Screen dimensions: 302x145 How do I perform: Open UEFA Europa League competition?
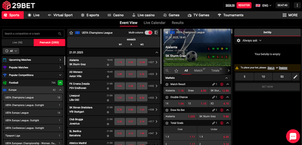tap(33, 113)
